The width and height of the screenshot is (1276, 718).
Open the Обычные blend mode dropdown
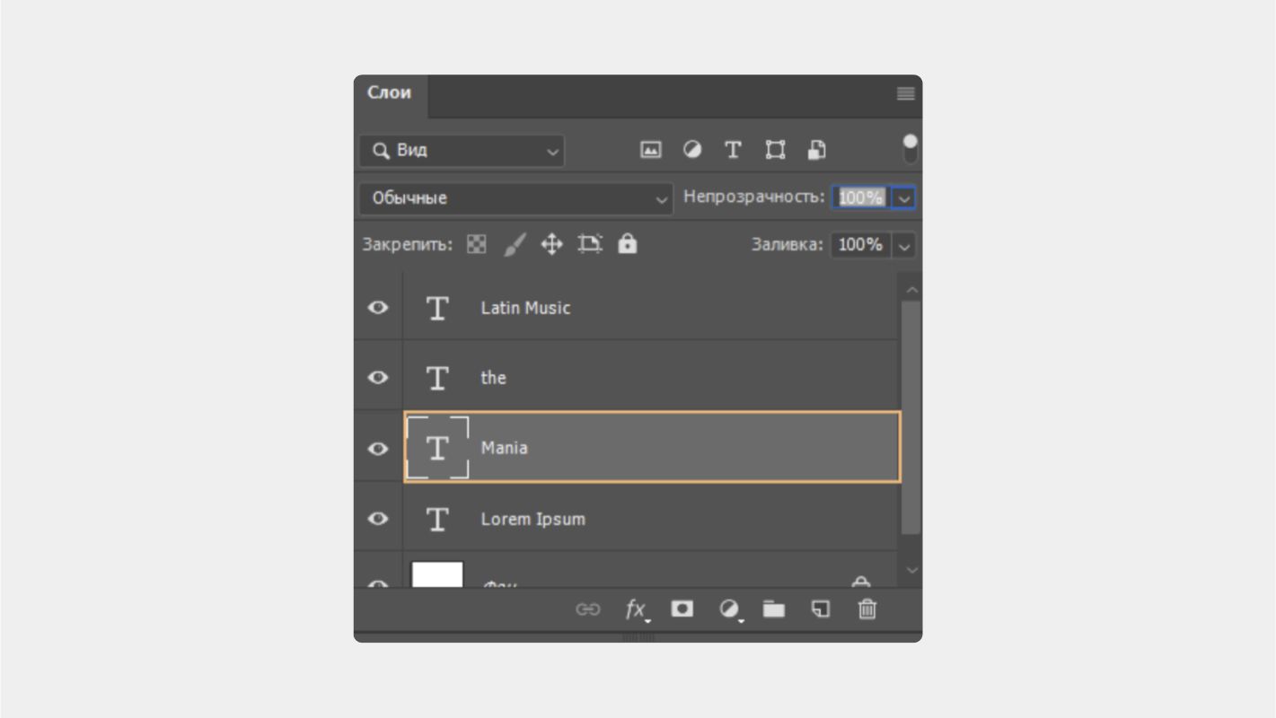(515, 198)
